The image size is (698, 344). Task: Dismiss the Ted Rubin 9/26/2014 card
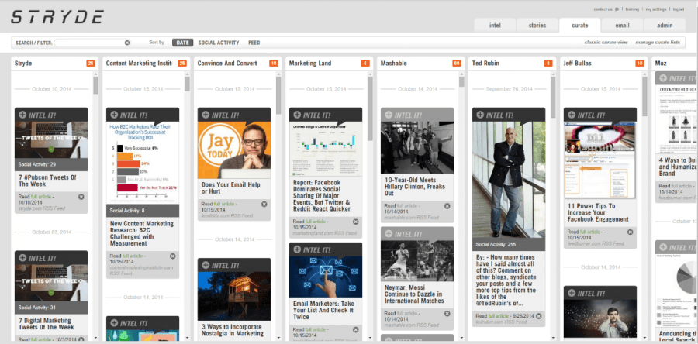(539, 316)
